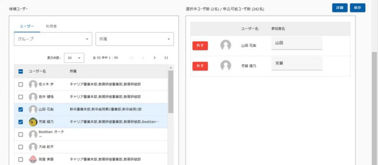This screenshot has width=378, height=165.
Task: Uncheck 芳賀 綾乃 in candidate list
Action: coord(21,122)
